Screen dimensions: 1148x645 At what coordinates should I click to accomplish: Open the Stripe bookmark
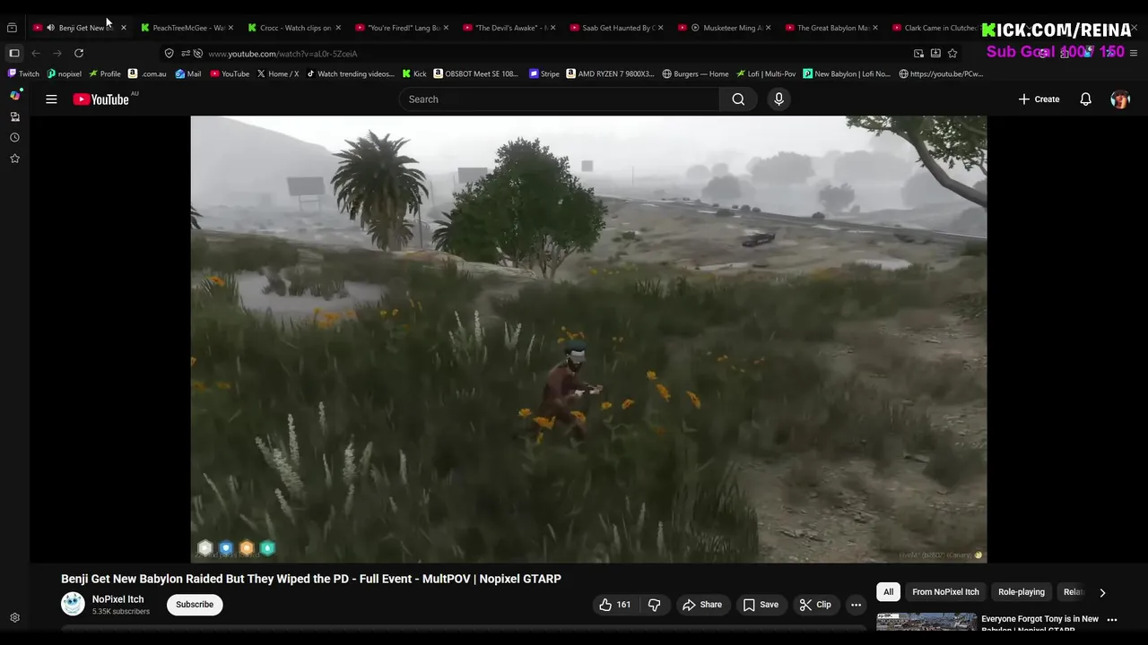[x=544, y=74]
